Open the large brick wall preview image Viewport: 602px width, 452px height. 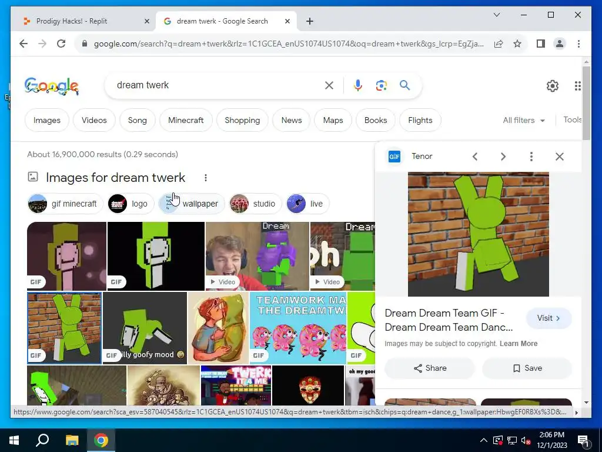pyautogui.click(x=479, y=234)
